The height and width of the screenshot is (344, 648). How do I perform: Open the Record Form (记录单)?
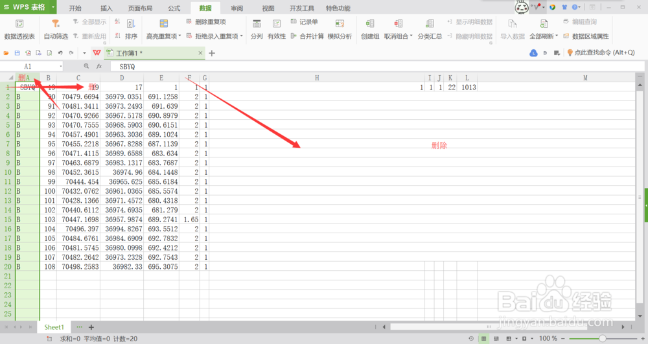coord(304,21)
